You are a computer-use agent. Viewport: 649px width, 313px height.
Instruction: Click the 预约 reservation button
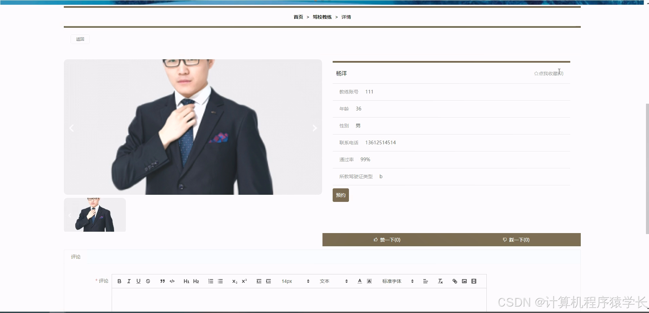point(341,195)
